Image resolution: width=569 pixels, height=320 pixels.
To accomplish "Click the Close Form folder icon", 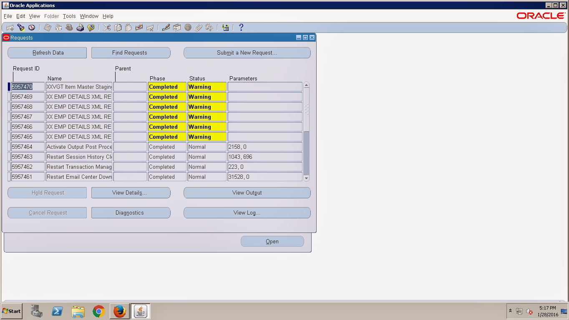I will pos(91,27).
